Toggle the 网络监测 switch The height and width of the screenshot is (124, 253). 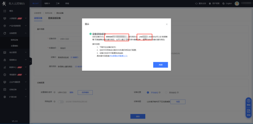[x=61, y=101]
